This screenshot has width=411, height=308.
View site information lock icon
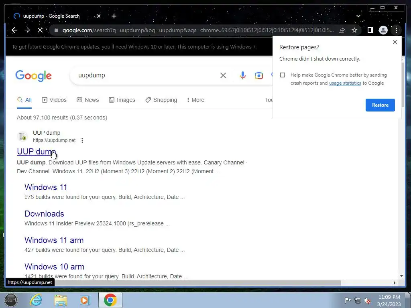(56, 30)
